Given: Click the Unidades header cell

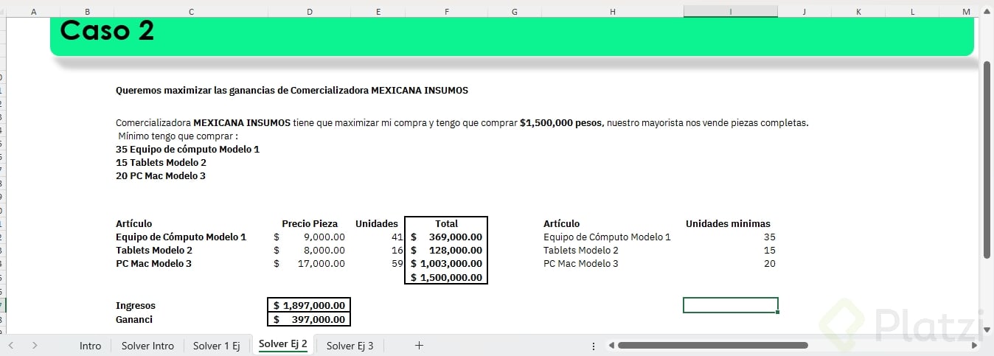Looking at the screenshot, I should click(377, 223).
